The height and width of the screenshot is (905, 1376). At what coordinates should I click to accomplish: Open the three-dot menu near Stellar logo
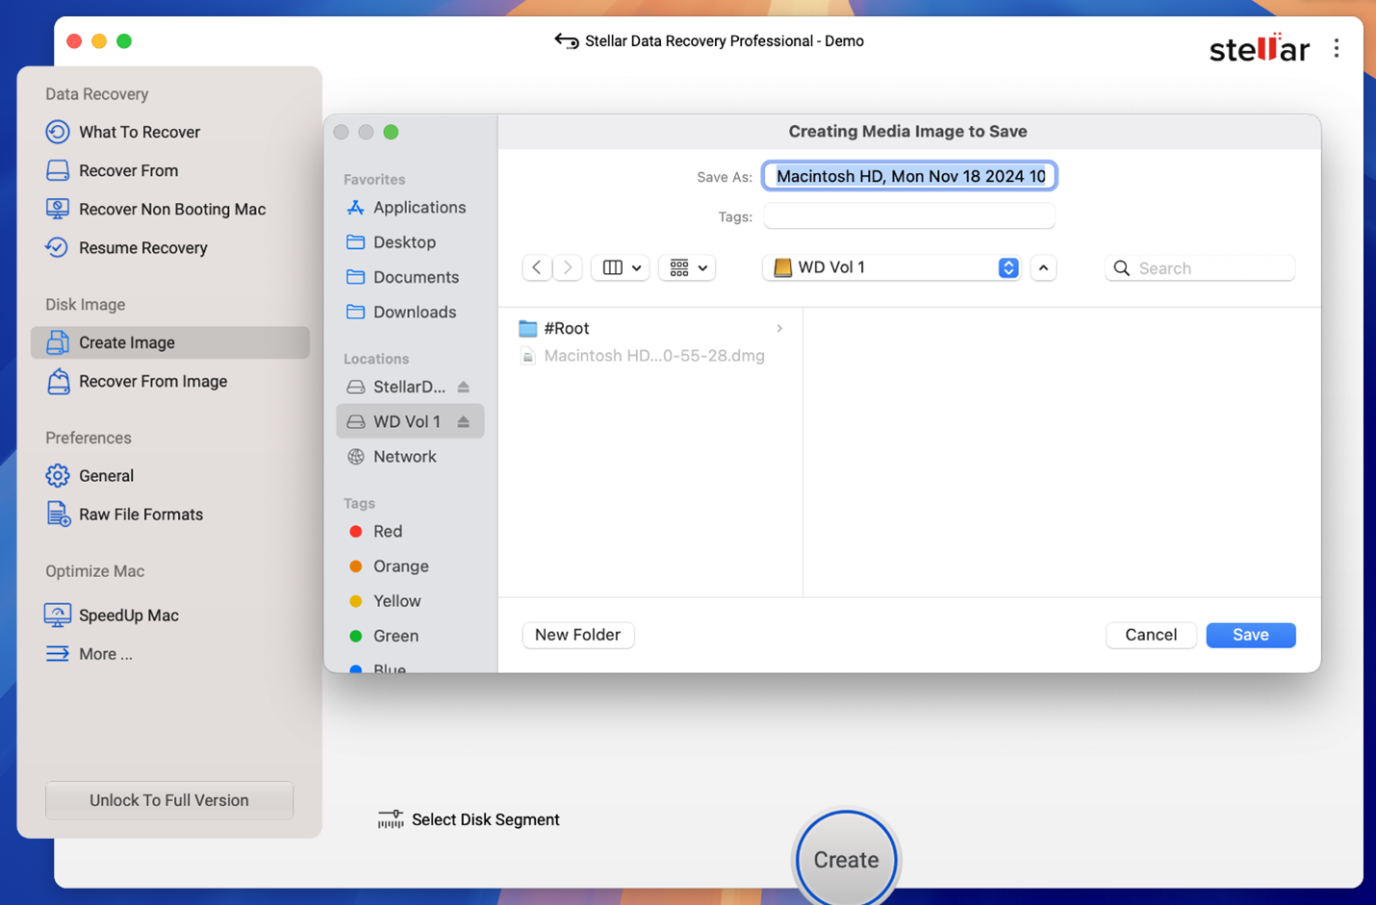pos(1337,48)
